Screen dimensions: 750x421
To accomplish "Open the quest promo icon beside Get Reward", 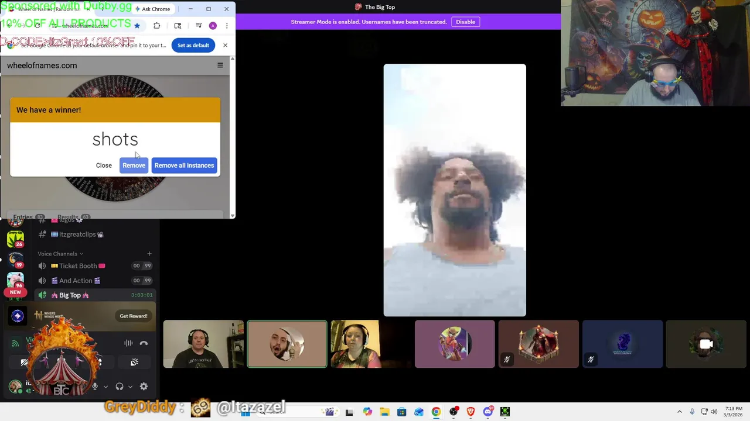I will [18, 316].
